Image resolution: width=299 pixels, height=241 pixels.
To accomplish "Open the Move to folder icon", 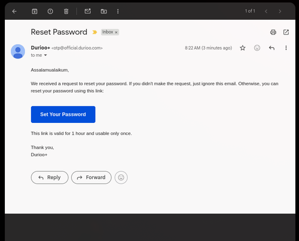I will point(103,11).
